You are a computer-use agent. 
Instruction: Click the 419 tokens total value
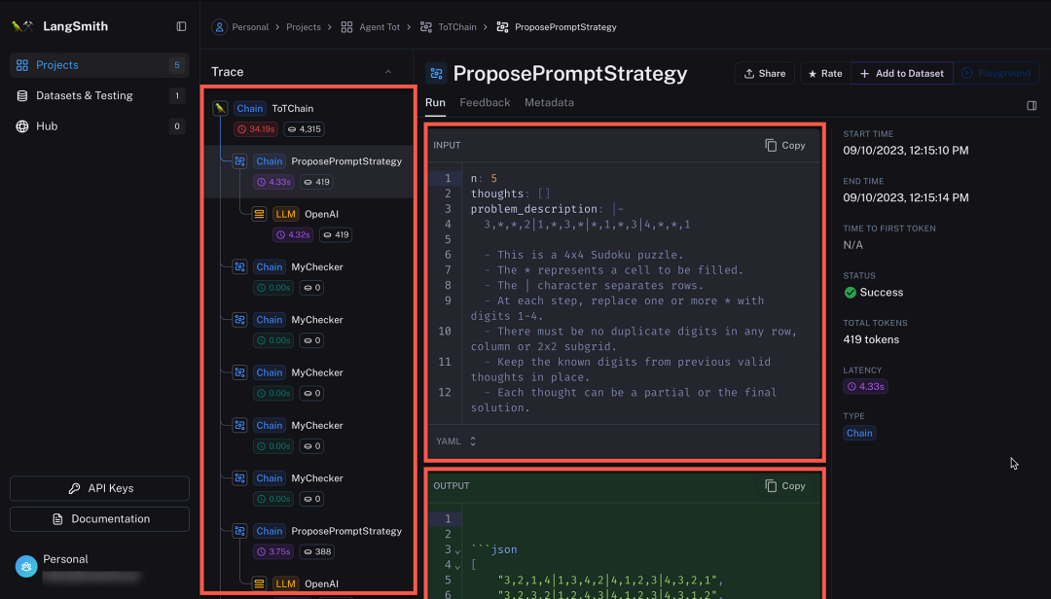click(x=871, y=339)
